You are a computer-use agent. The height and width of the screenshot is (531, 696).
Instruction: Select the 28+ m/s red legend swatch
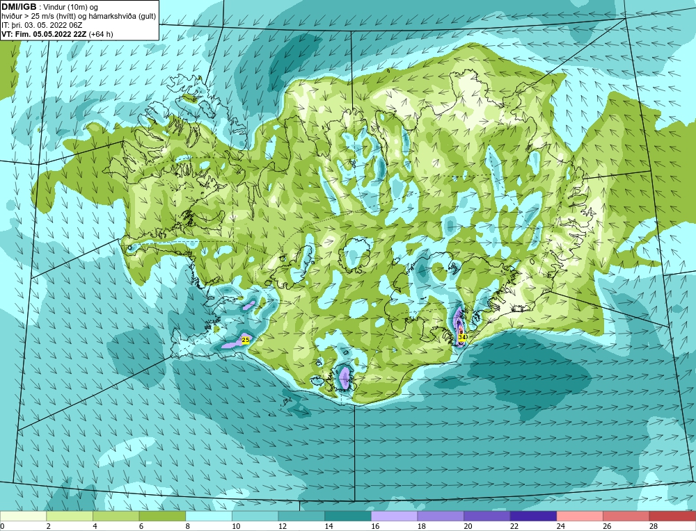click(672, 516)
